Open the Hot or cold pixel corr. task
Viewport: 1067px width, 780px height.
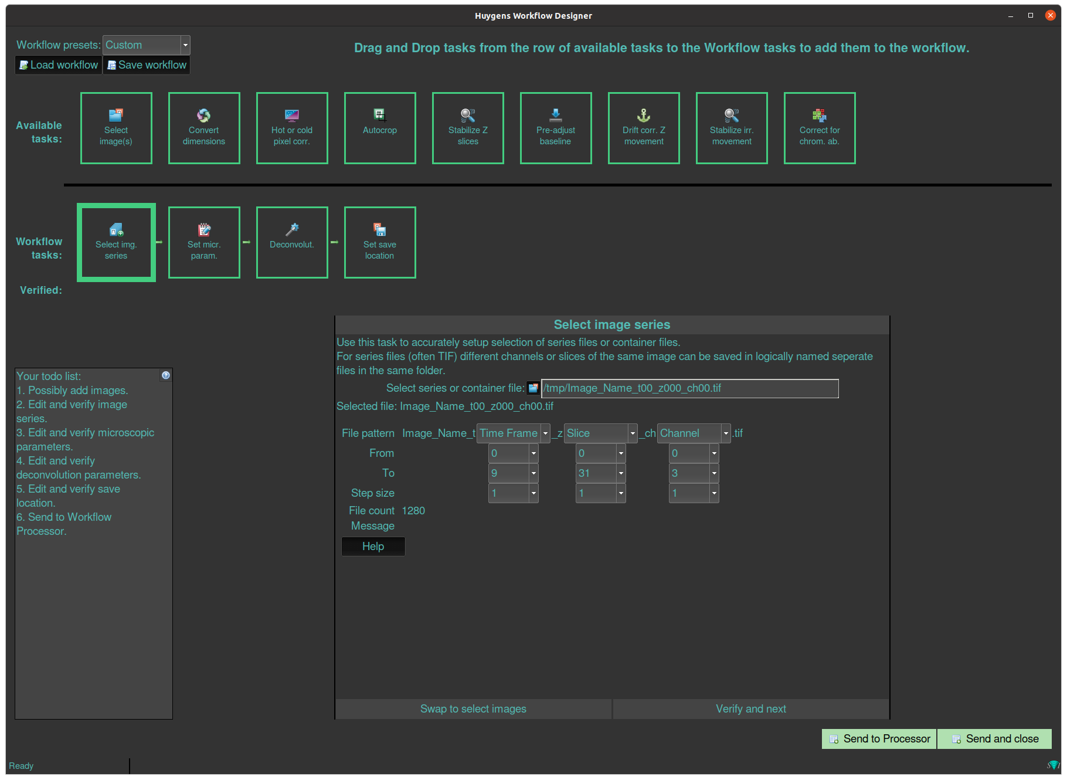[x=292, y=128]
